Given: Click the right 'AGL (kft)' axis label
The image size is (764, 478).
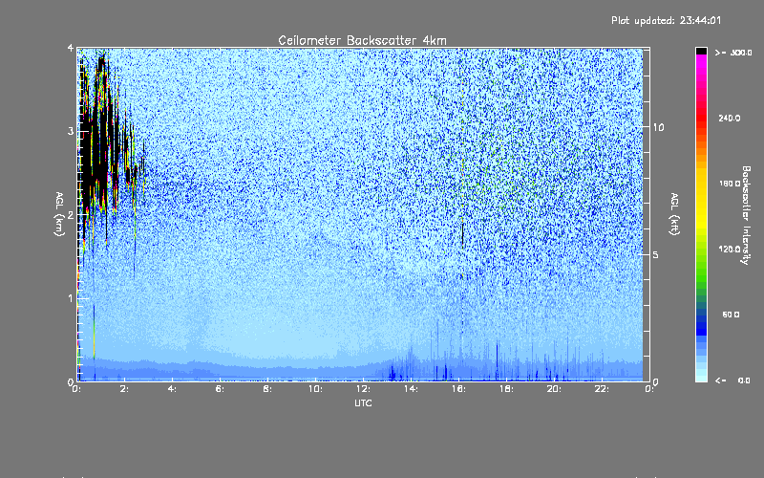Looking at the screenshot, I should pyautogui.click(x=675, y=214).
